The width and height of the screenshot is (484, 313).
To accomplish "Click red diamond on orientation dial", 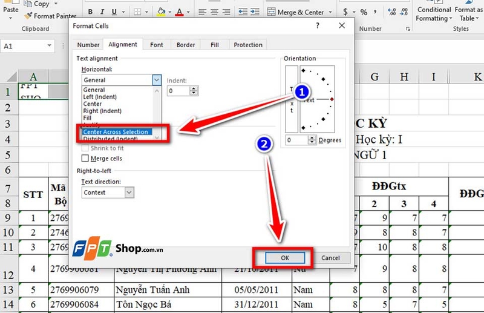I will (332, 99).
